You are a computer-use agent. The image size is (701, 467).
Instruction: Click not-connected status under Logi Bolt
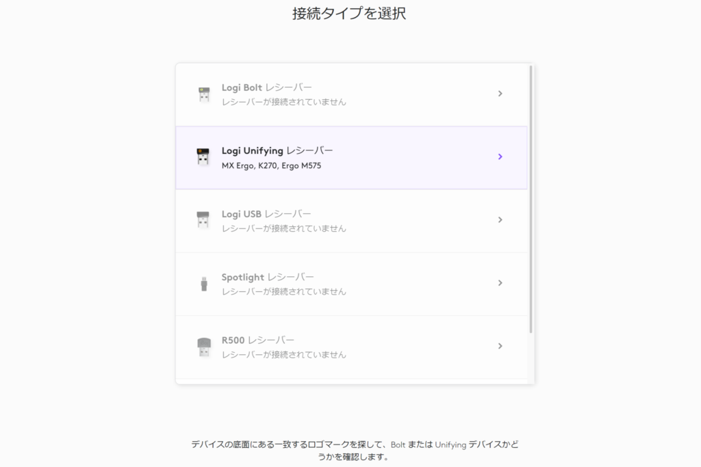(284, 103)
